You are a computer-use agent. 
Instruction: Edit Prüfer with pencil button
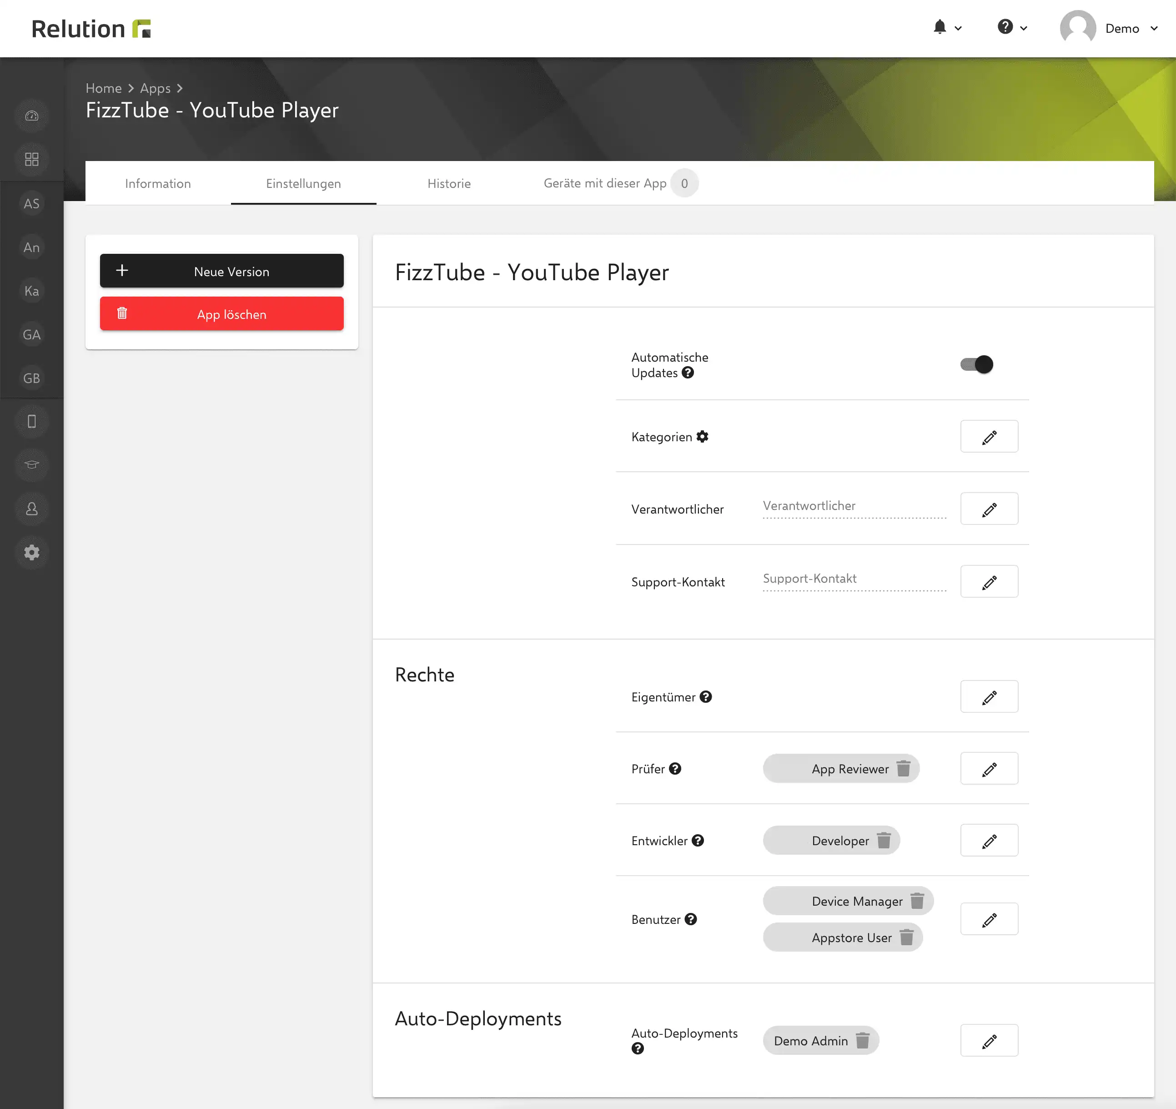[989, 769]
